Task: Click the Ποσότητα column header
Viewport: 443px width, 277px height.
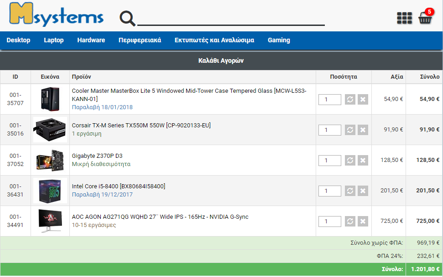Action: coord(344,77)
